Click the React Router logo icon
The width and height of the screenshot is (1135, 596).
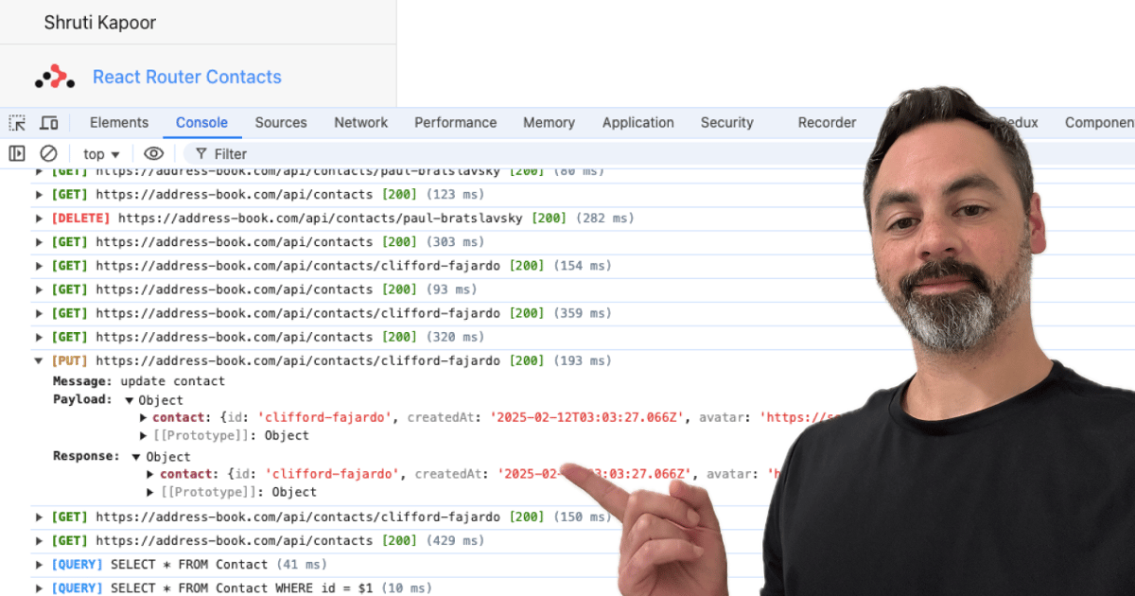point(52,76)
